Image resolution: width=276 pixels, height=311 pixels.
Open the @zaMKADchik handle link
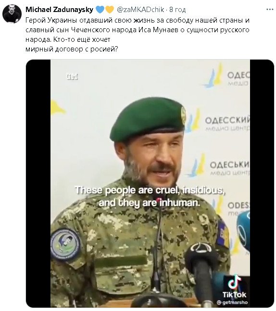pyautogui.click(x=140, y=10)
